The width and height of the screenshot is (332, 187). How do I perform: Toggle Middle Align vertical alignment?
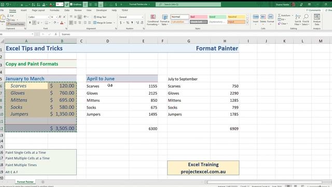(x=75, y=17)
